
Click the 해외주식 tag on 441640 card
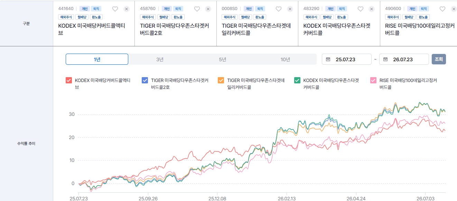click(x=66, y=17)
